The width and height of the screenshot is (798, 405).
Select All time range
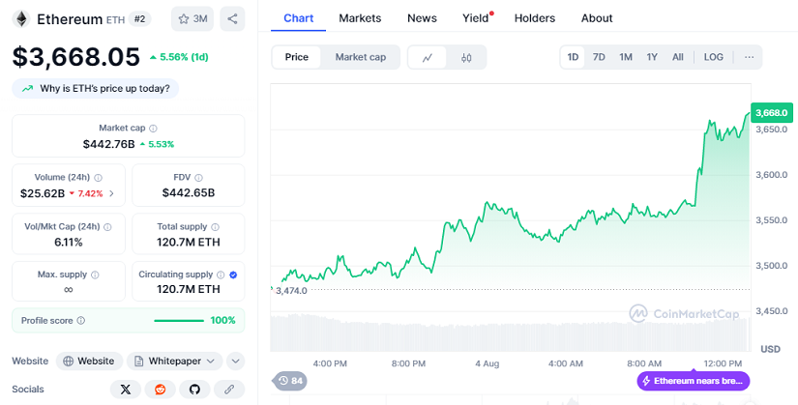(678, 57)
